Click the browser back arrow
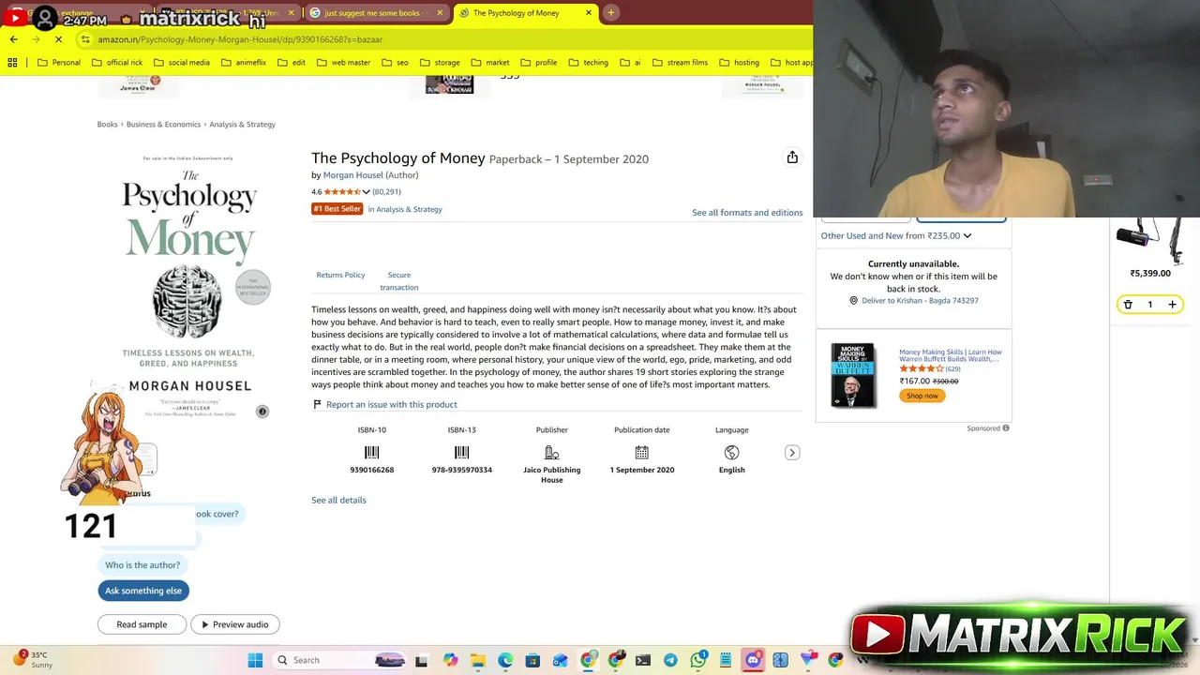 click(x=13, y=39)
